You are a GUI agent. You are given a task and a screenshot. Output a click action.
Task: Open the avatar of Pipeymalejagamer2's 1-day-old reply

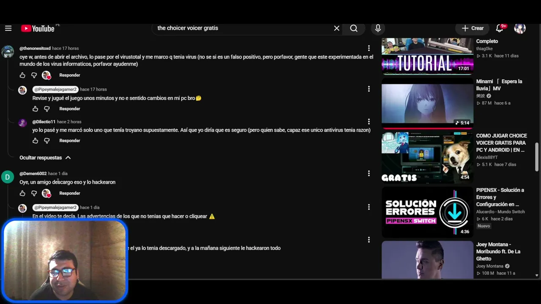tap(23, 208)
